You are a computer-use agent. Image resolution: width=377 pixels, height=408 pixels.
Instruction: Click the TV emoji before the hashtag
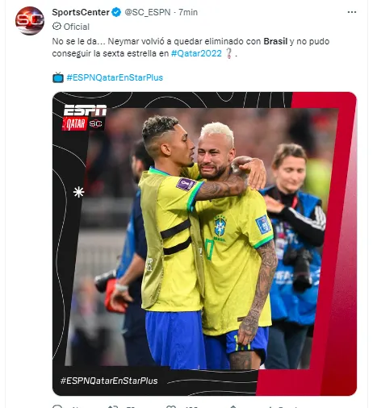click(x=58, y=77)
